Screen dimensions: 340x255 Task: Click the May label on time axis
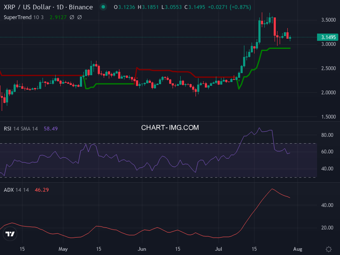point(63,249)
